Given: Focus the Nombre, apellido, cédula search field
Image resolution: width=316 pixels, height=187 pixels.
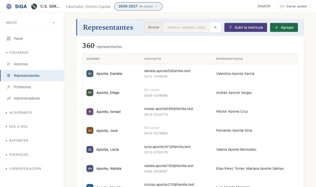Looking at the screenshot, I should pyautogui.click(x=186, y=27).
